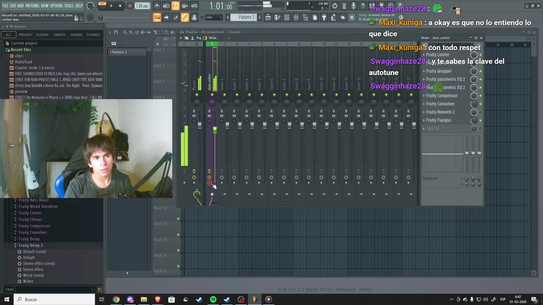Click the Stop button in the transport
The width and height of the screenshot is (543, 305).
point(120,6)
